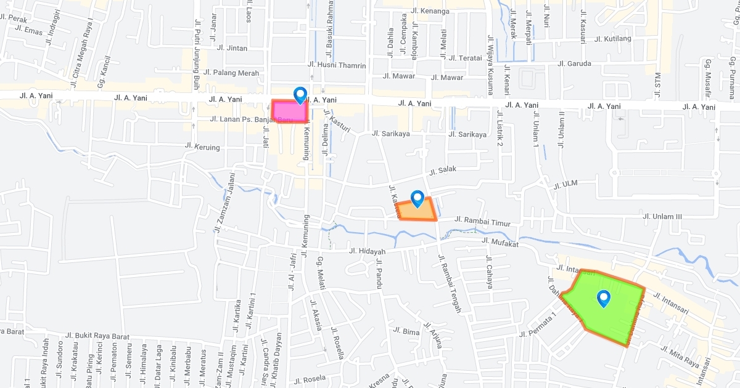The width and height of the screenshot is (740, 388).
Task: Click the Jl. Mufakat street label
Action: point(500,241)
